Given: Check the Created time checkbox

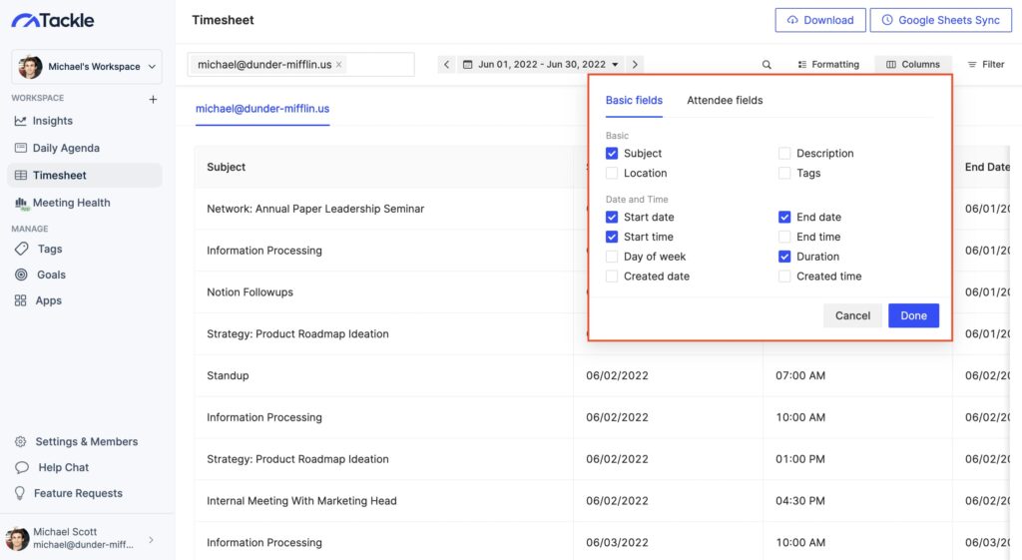Looking at the screenshot, I should [x=784, y=277].
